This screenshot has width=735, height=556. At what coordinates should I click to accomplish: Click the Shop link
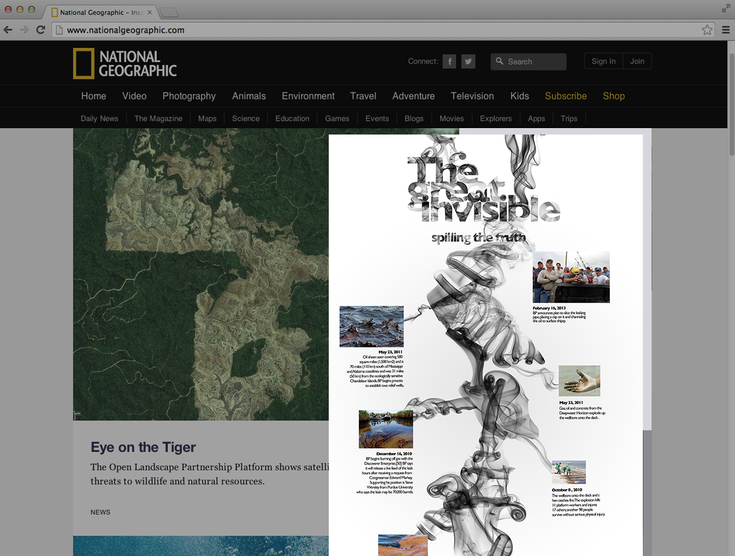pyautogui.click(x=614, y=96)
